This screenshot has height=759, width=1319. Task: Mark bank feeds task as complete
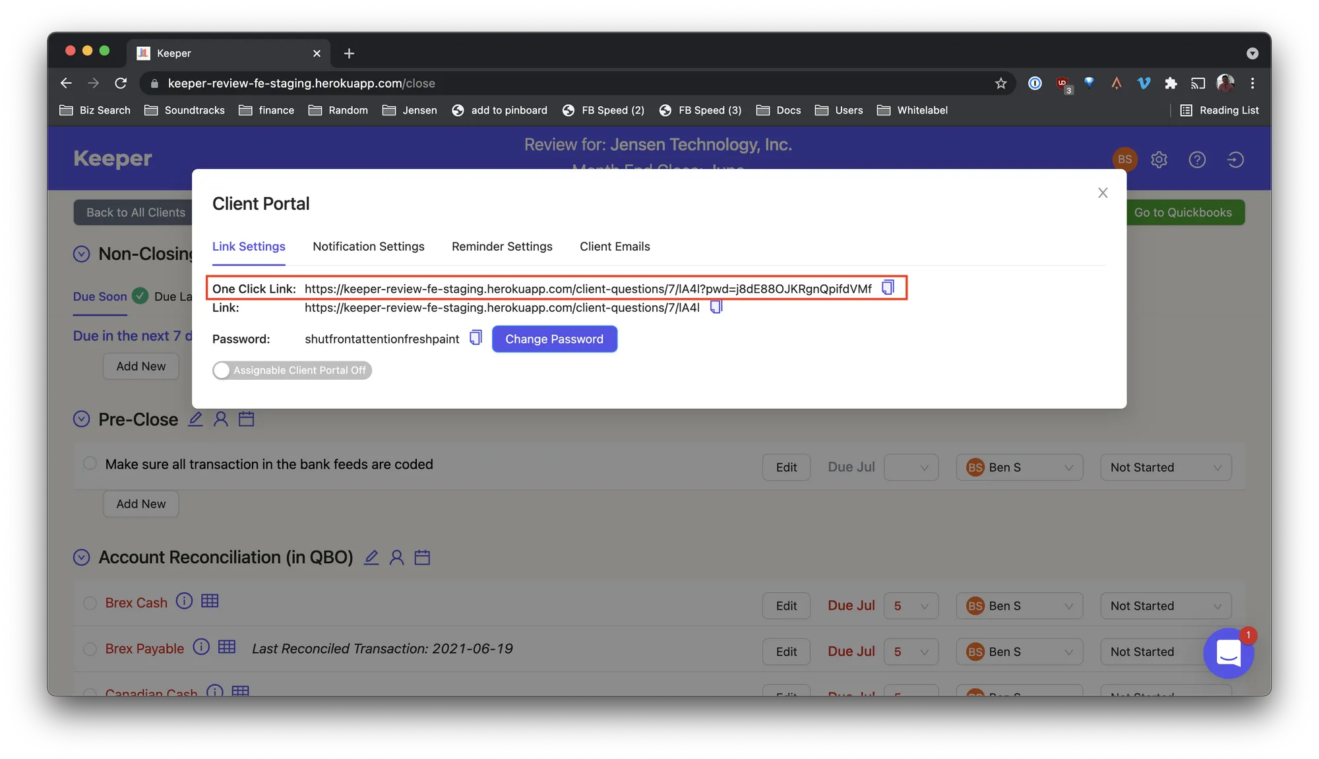click(x=90, y=464)
